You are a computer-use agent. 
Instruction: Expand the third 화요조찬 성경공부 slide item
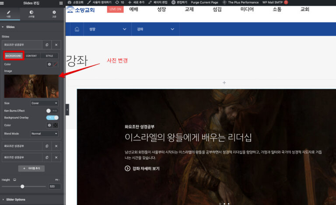click(x=22, y=157)
